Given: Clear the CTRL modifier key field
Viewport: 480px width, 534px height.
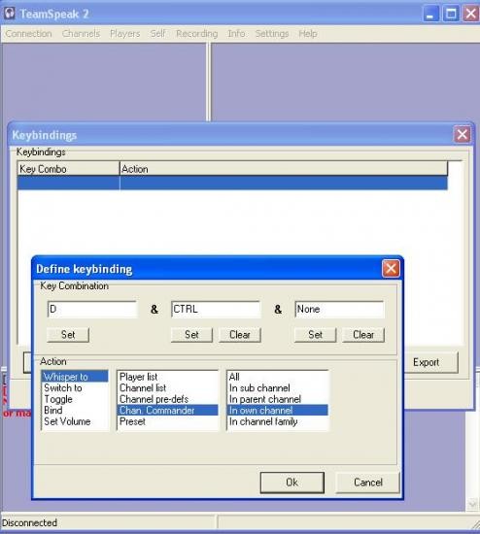Looking at the screenshot, I should (x=240, y=335).
